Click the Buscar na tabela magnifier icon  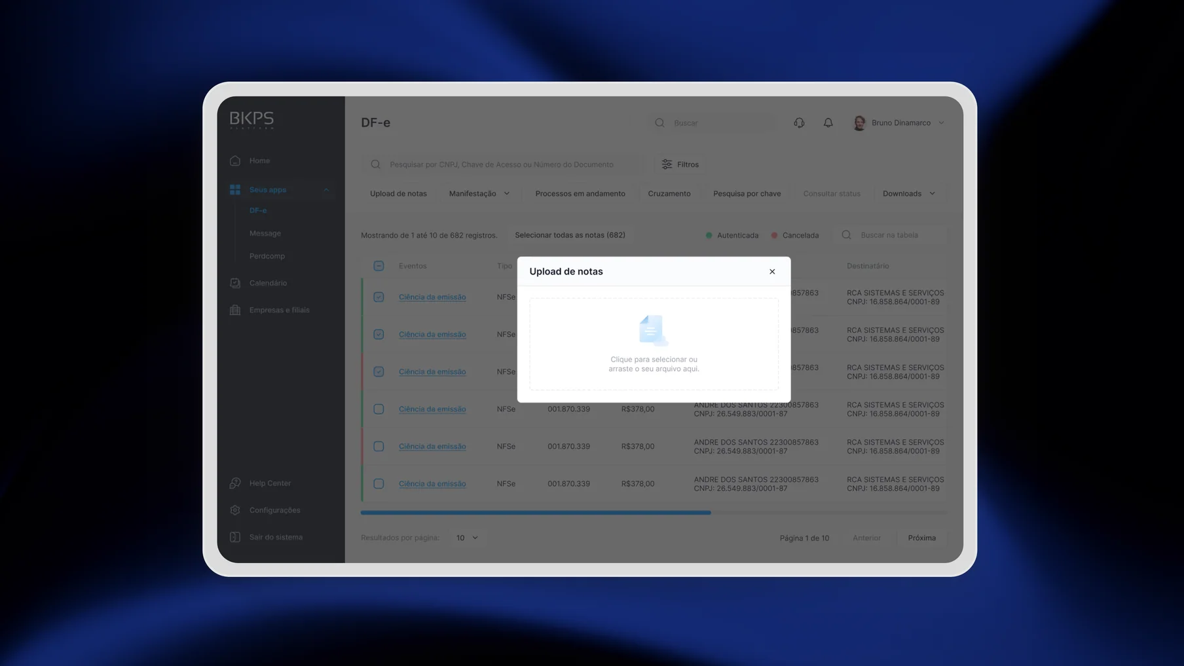(x=846, y=235)
